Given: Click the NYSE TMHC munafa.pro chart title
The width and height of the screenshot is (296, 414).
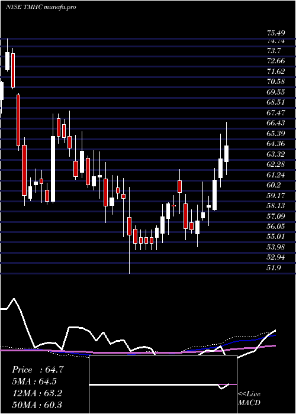Looking at the screenshot, I should tap(41, 7).
